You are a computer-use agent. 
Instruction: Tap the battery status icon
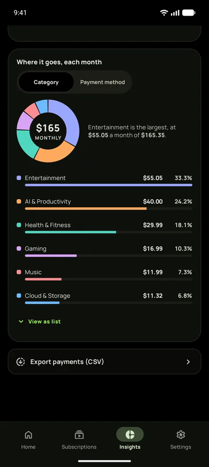[x=189, y=12]
